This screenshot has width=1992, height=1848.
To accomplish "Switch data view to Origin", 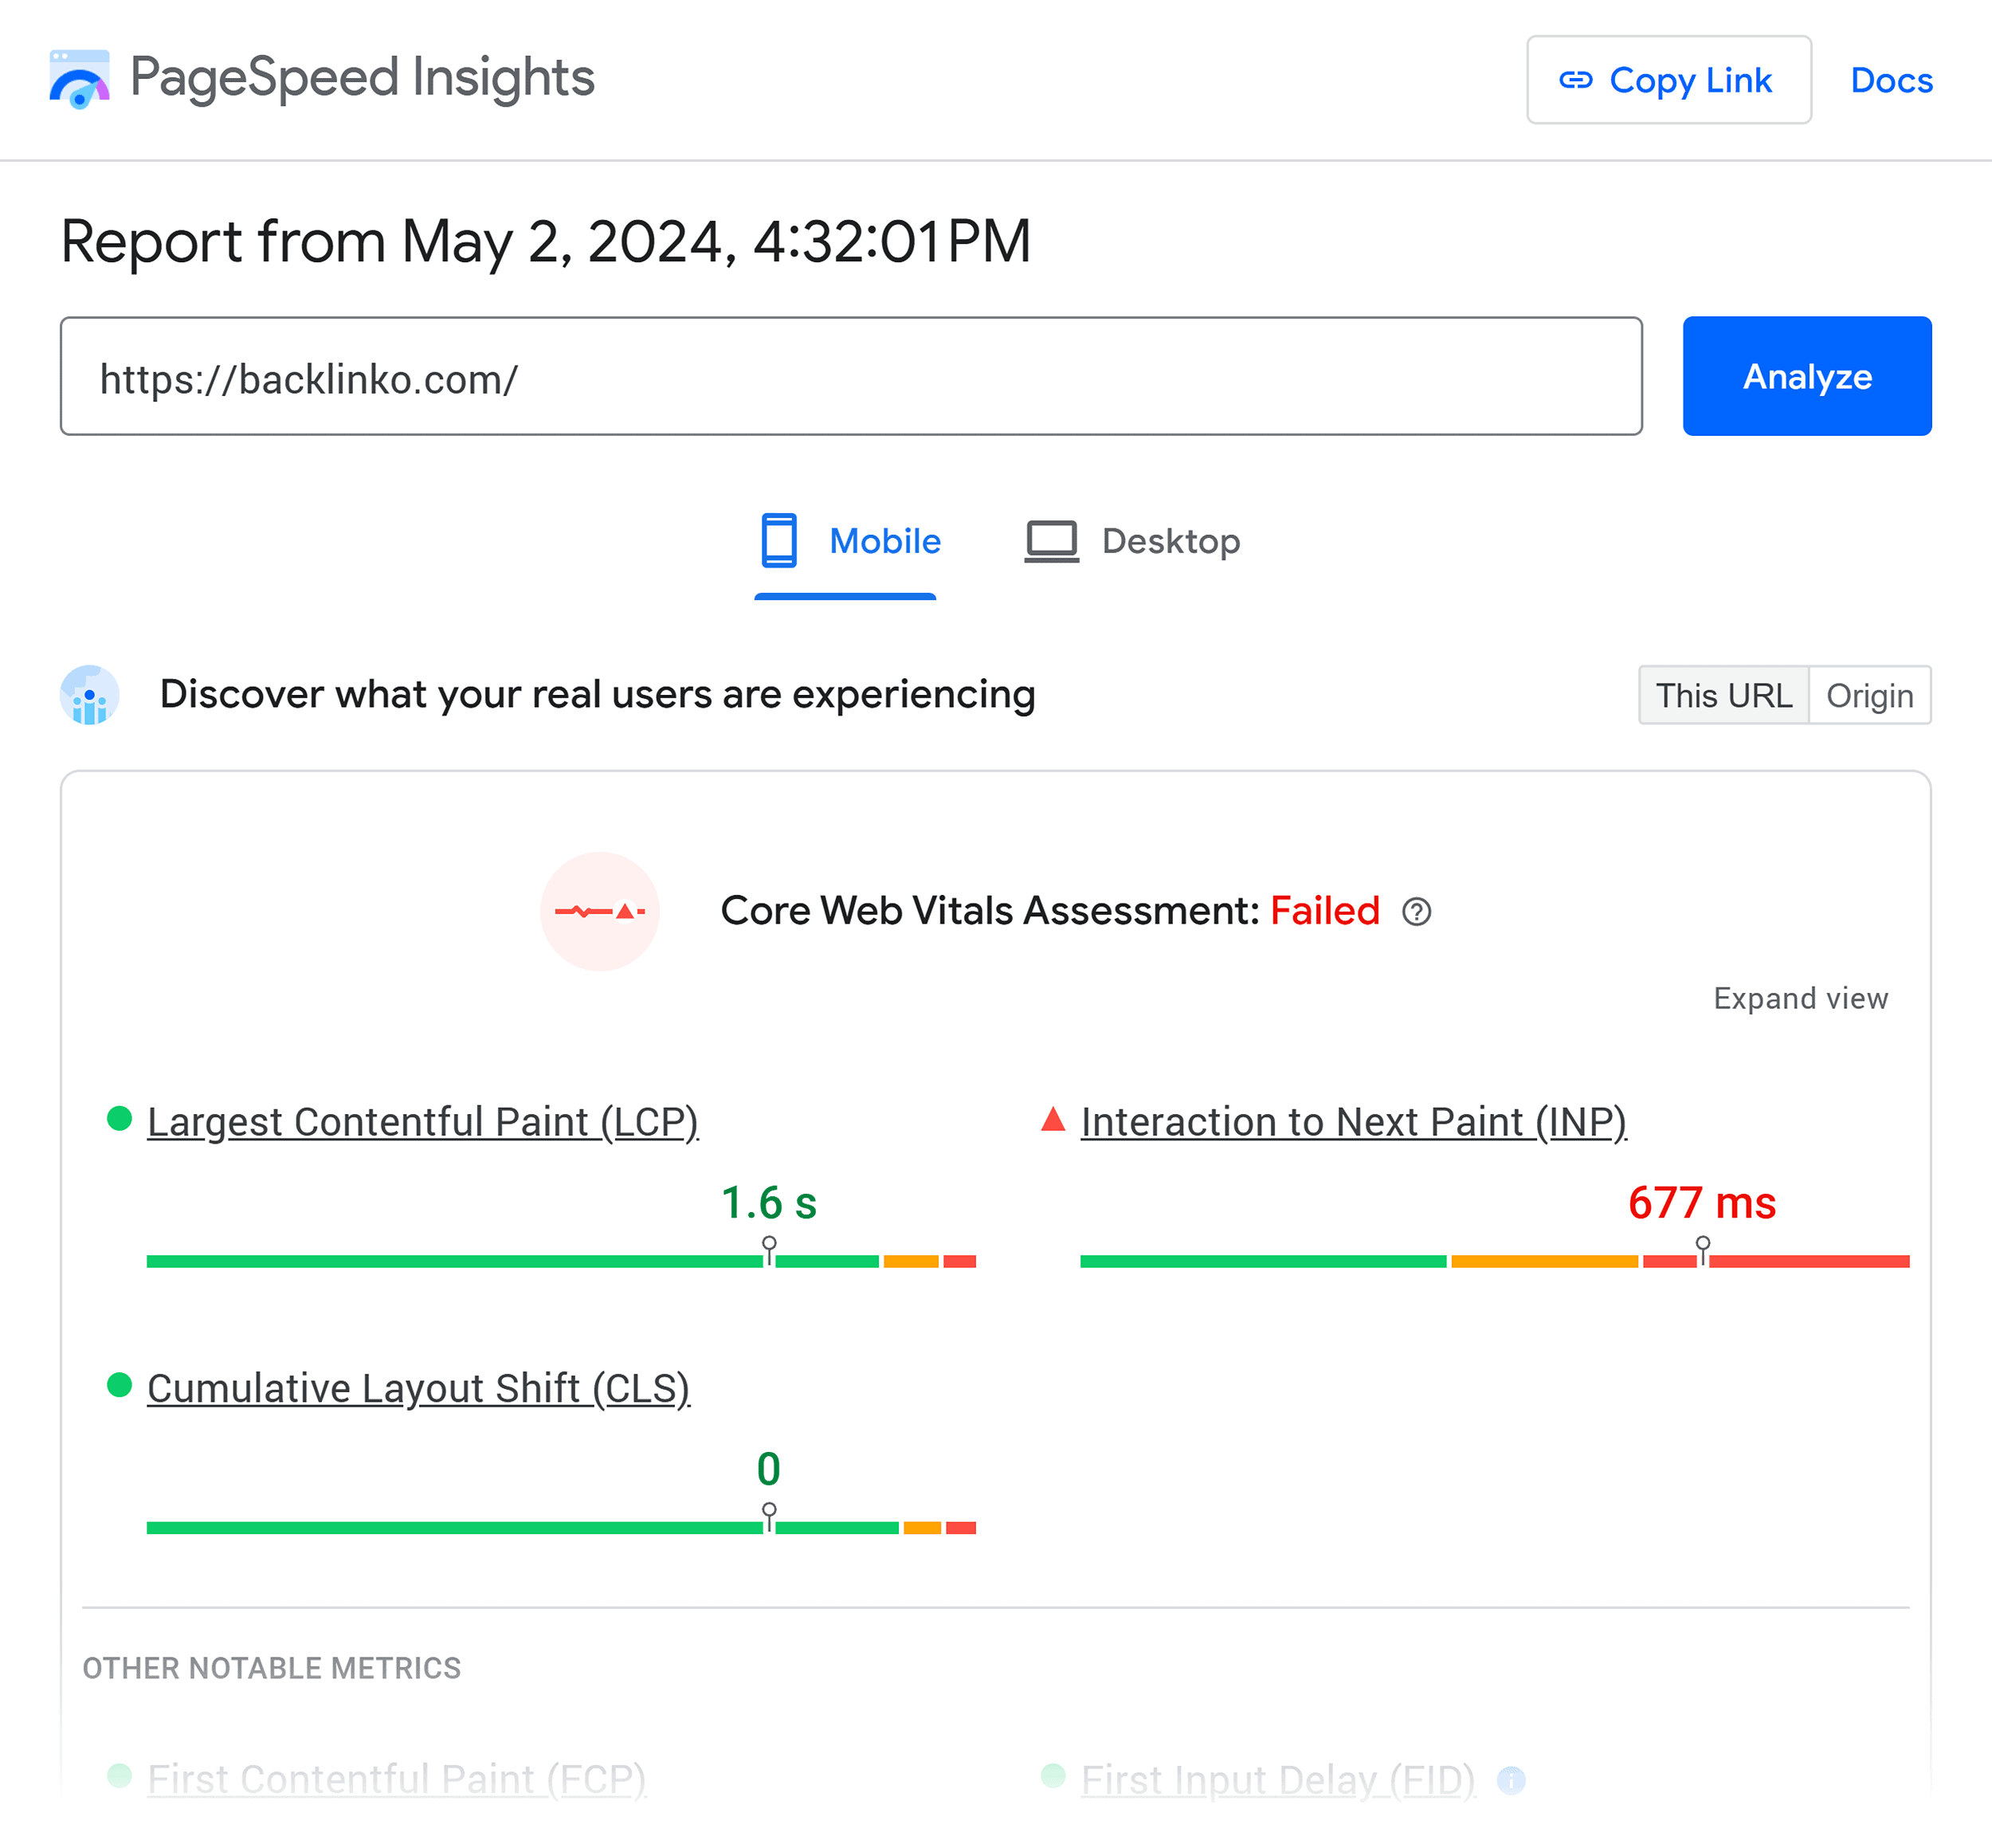I will tap(1870, 696).
